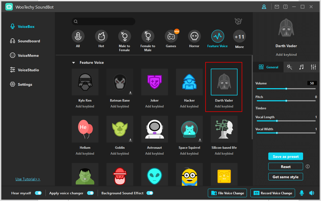Select the Games category icon

(171, 36)
